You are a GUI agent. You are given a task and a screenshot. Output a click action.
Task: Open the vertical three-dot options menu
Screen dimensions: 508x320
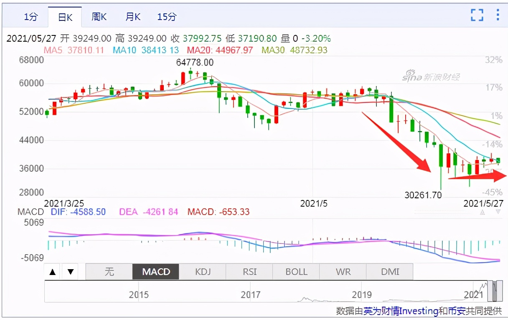click(498, 15)
